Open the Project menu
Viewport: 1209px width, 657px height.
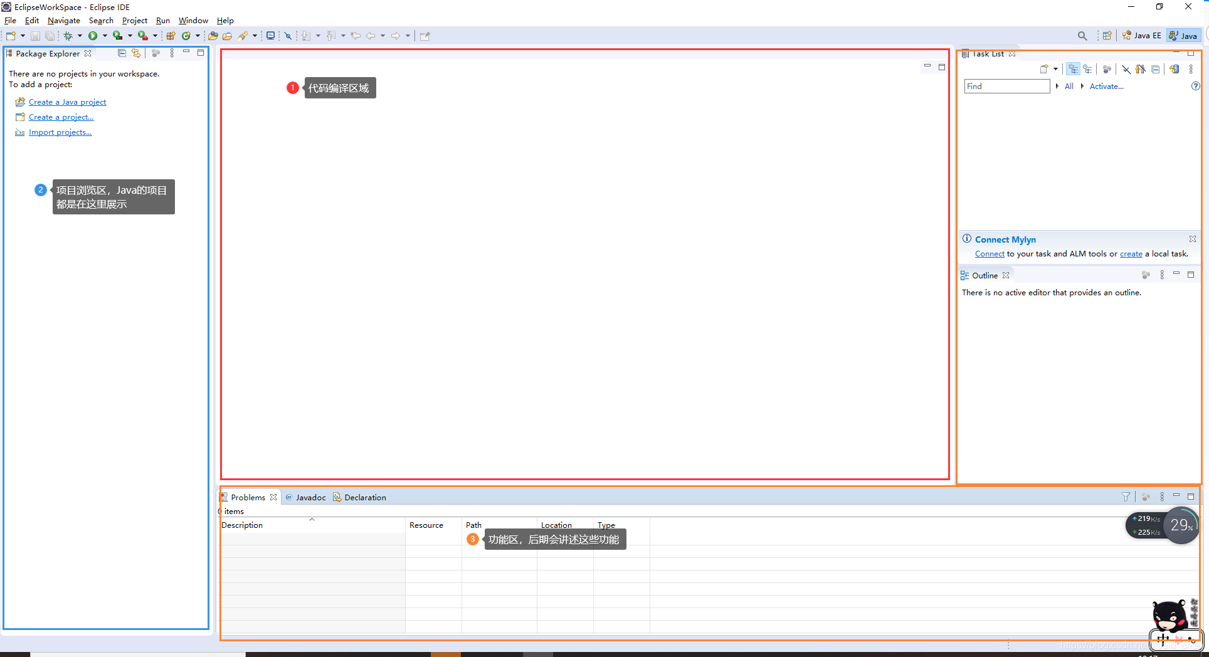pyautogui.click(x=135, y=21)
